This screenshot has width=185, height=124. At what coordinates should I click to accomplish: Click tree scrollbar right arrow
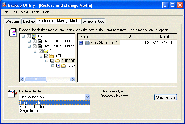[x=73, y=79]
